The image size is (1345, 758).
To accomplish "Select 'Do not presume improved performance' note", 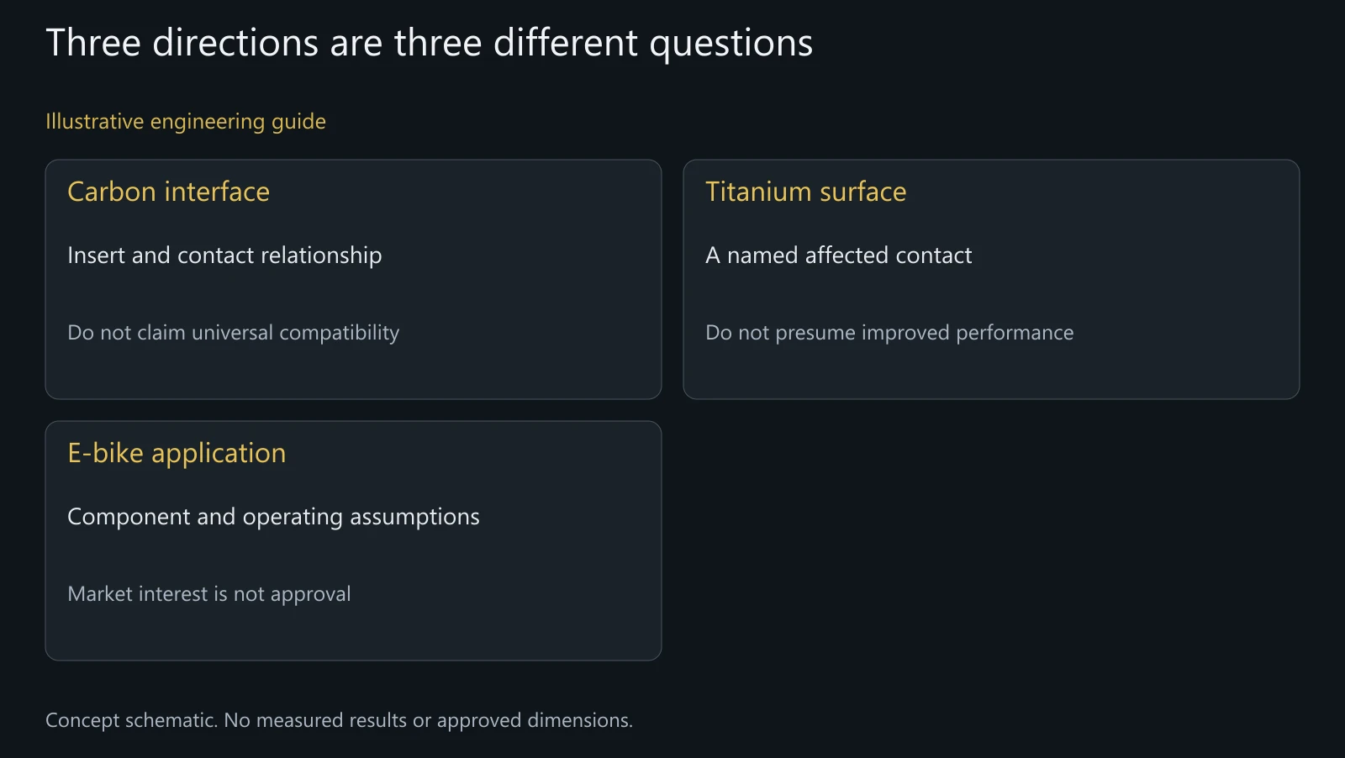I will [x=889, y=333].
